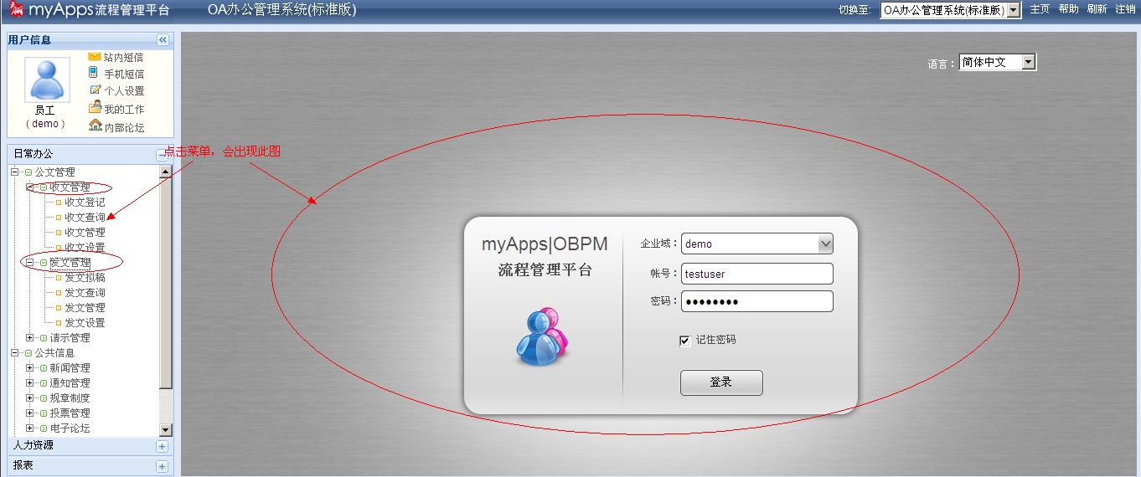Click the myApps logo icon
This screenshot has width=1141, height=477.
tap(17, 9)
